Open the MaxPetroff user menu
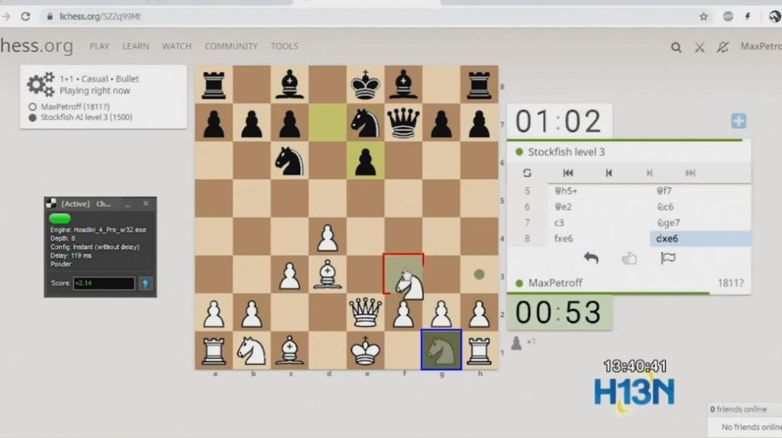This screenshot has width=782, height=438. tap(761, 47)
